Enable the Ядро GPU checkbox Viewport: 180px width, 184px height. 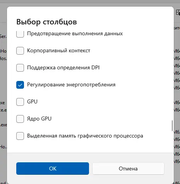click(20, 119)
